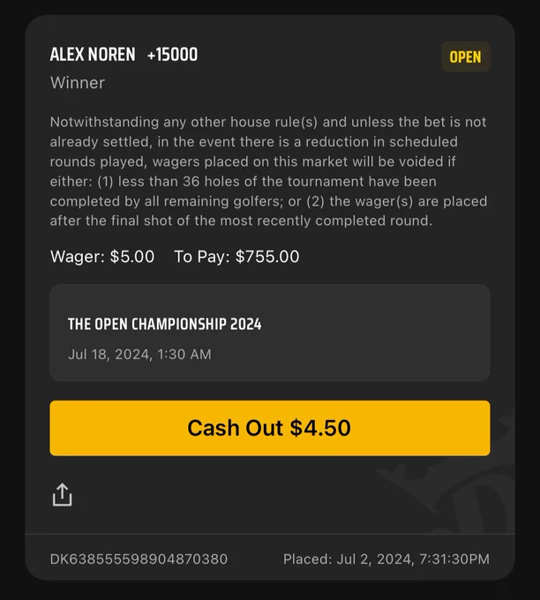Click the Alex Noren selection name
540x600 pixels.
[93, 55]
